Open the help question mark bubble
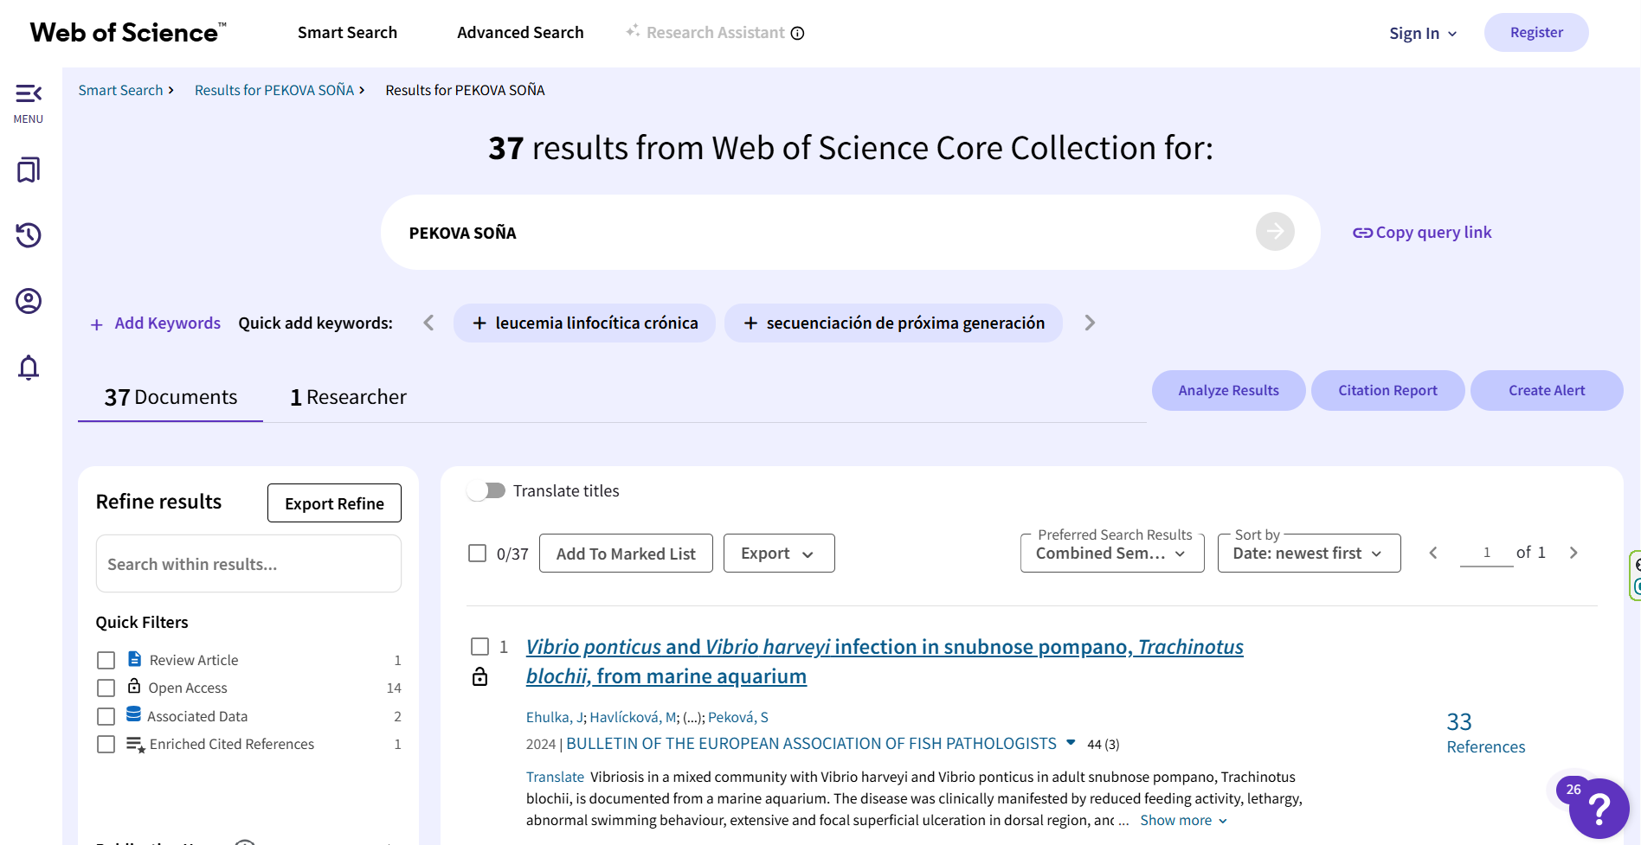1641x845 pixels. coord(1599,809)
